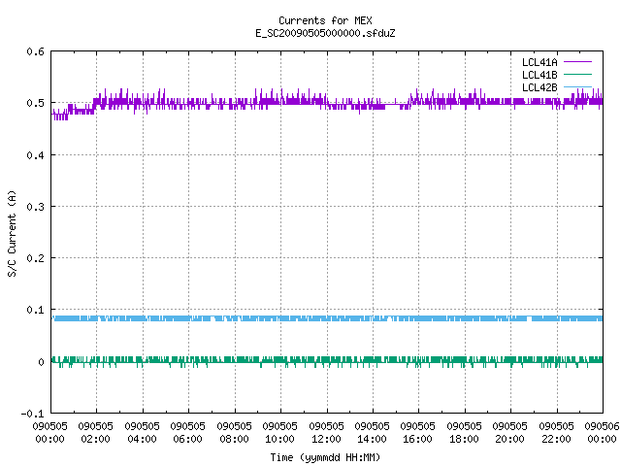Click the y-axis value 0.1
The image size is (621, 466).
(36, 310)
